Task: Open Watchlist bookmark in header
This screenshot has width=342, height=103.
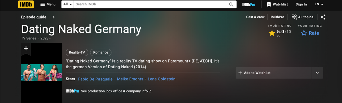Action: click(277, 4)
